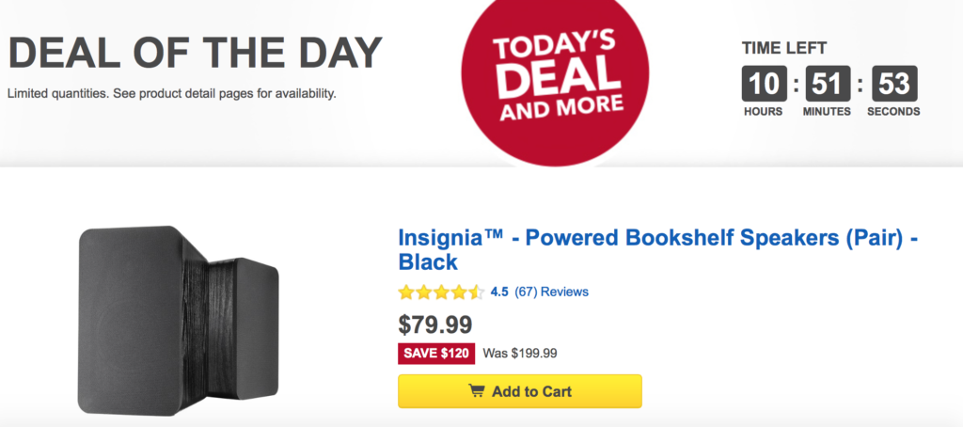Click the yellow star rating icons
The height and width of the screenshot is (427, 963).
point(441,292)
